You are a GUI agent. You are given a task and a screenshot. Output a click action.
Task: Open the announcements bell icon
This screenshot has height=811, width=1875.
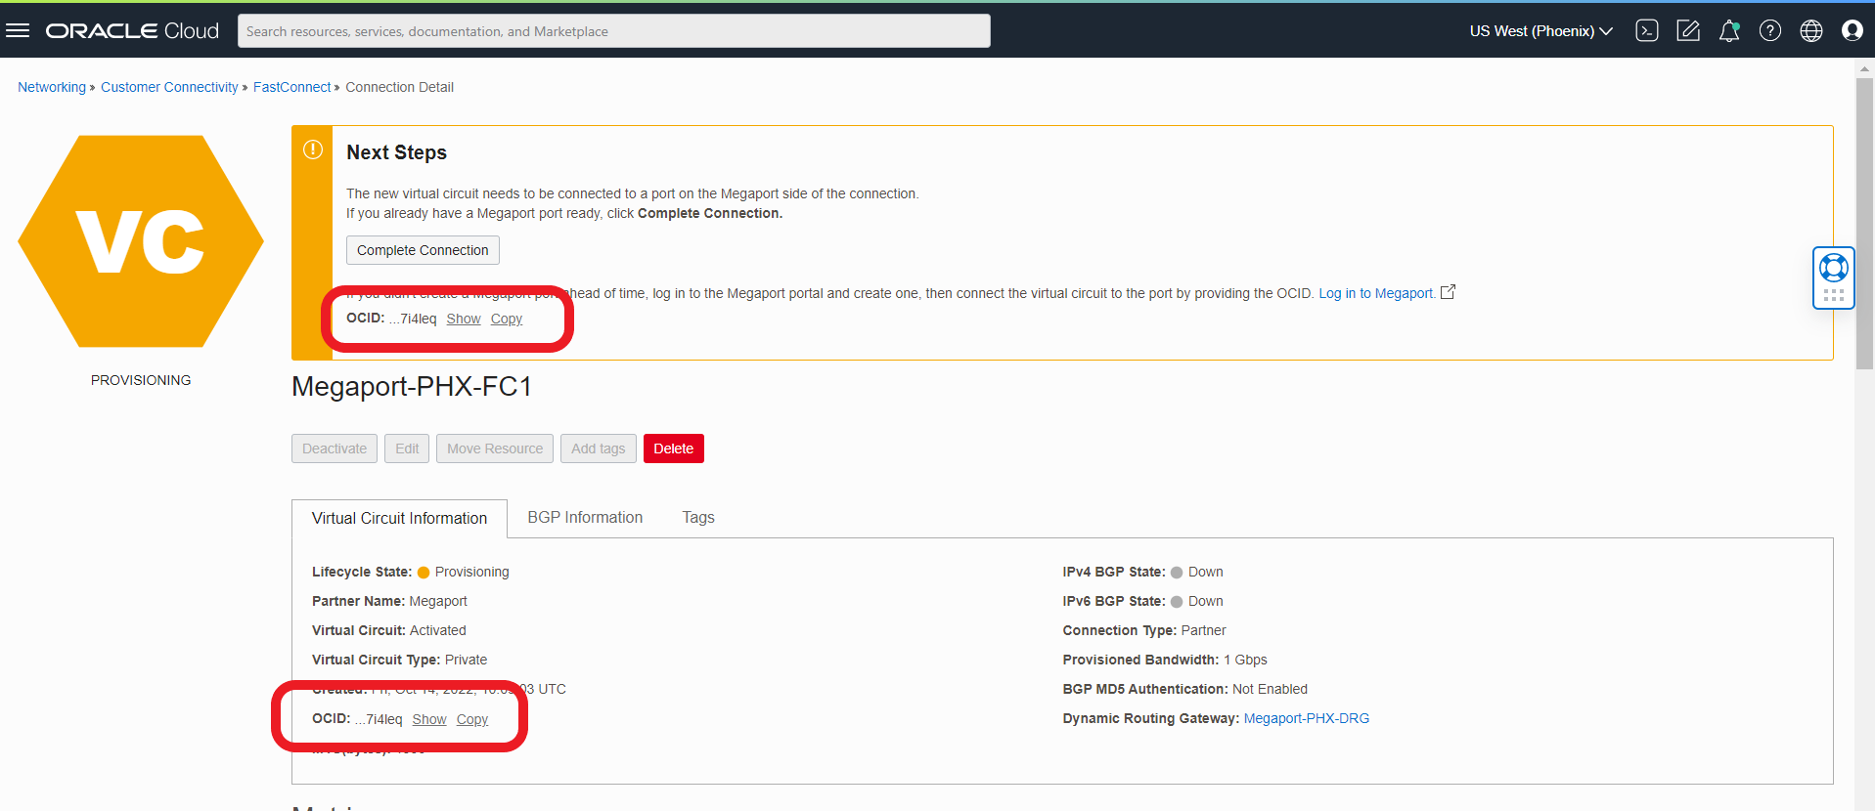(1729, 30)
